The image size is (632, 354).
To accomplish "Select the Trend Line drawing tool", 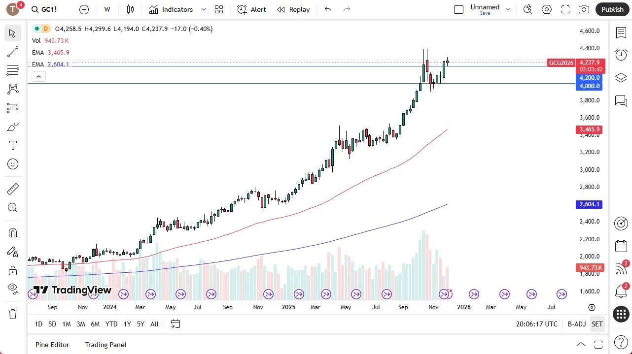I will [12, 52].
